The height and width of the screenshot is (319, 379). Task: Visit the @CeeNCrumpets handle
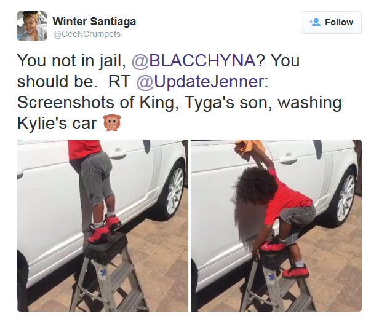(x=87, y=34)
